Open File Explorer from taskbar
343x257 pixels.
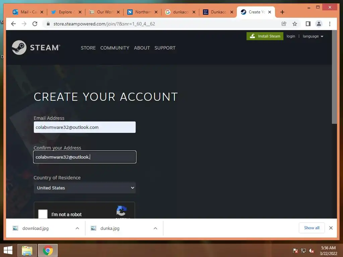pyautogui.click(x=27, y=250)
